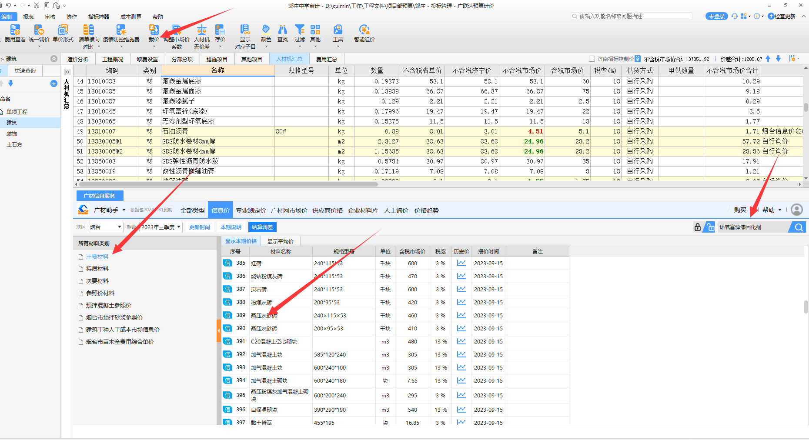The image size is (809, 440).
Task: Click the 未登录 login button
Action: click(x=717, y=16)
